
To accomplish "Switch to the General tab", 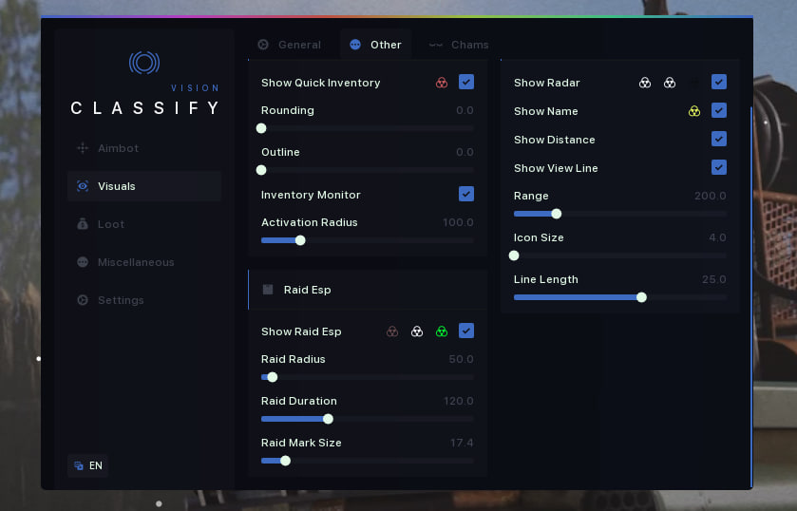I will 289,45.
